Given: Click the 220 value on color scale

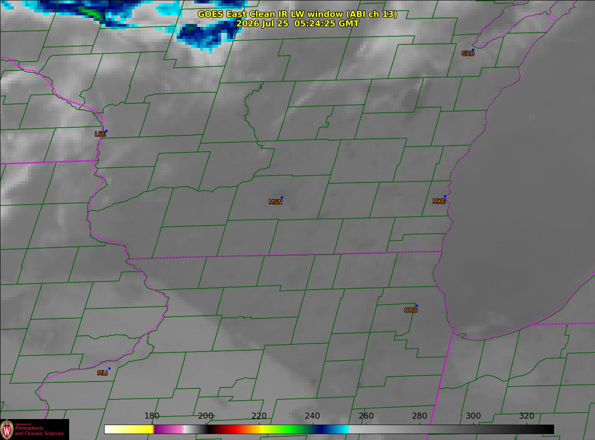Looking at the screenshot, I should 259,416.
